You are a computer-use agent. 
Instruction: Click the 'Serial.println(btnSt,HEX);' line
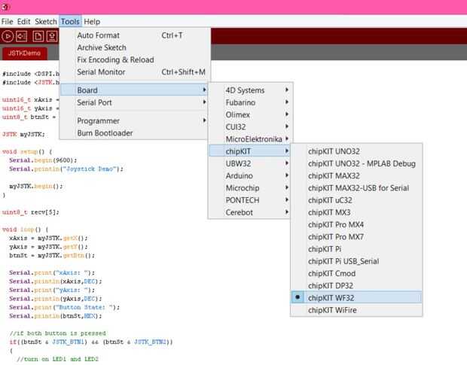pyautogui.click(x=56, y=315)
